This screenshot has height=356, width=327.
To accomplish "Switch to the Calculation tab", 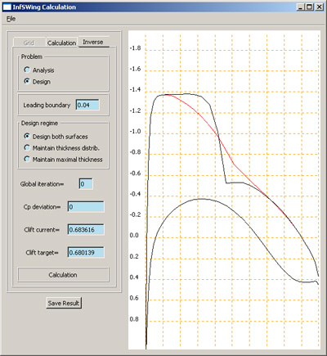I will (x=61, y=43).
